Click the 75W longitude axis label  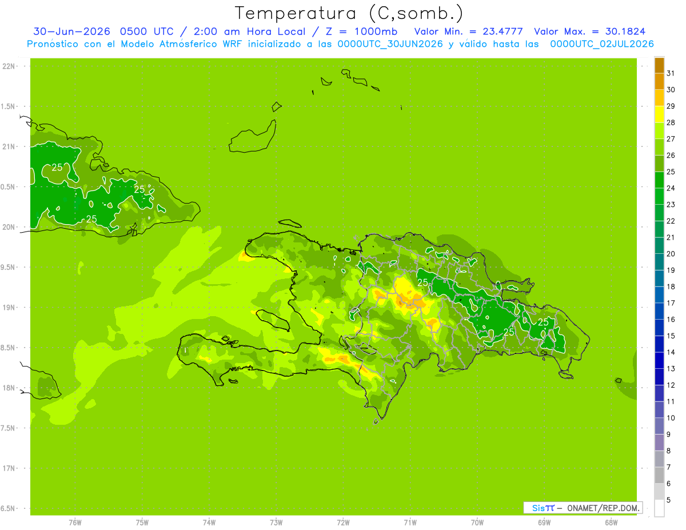click(142, 522)
